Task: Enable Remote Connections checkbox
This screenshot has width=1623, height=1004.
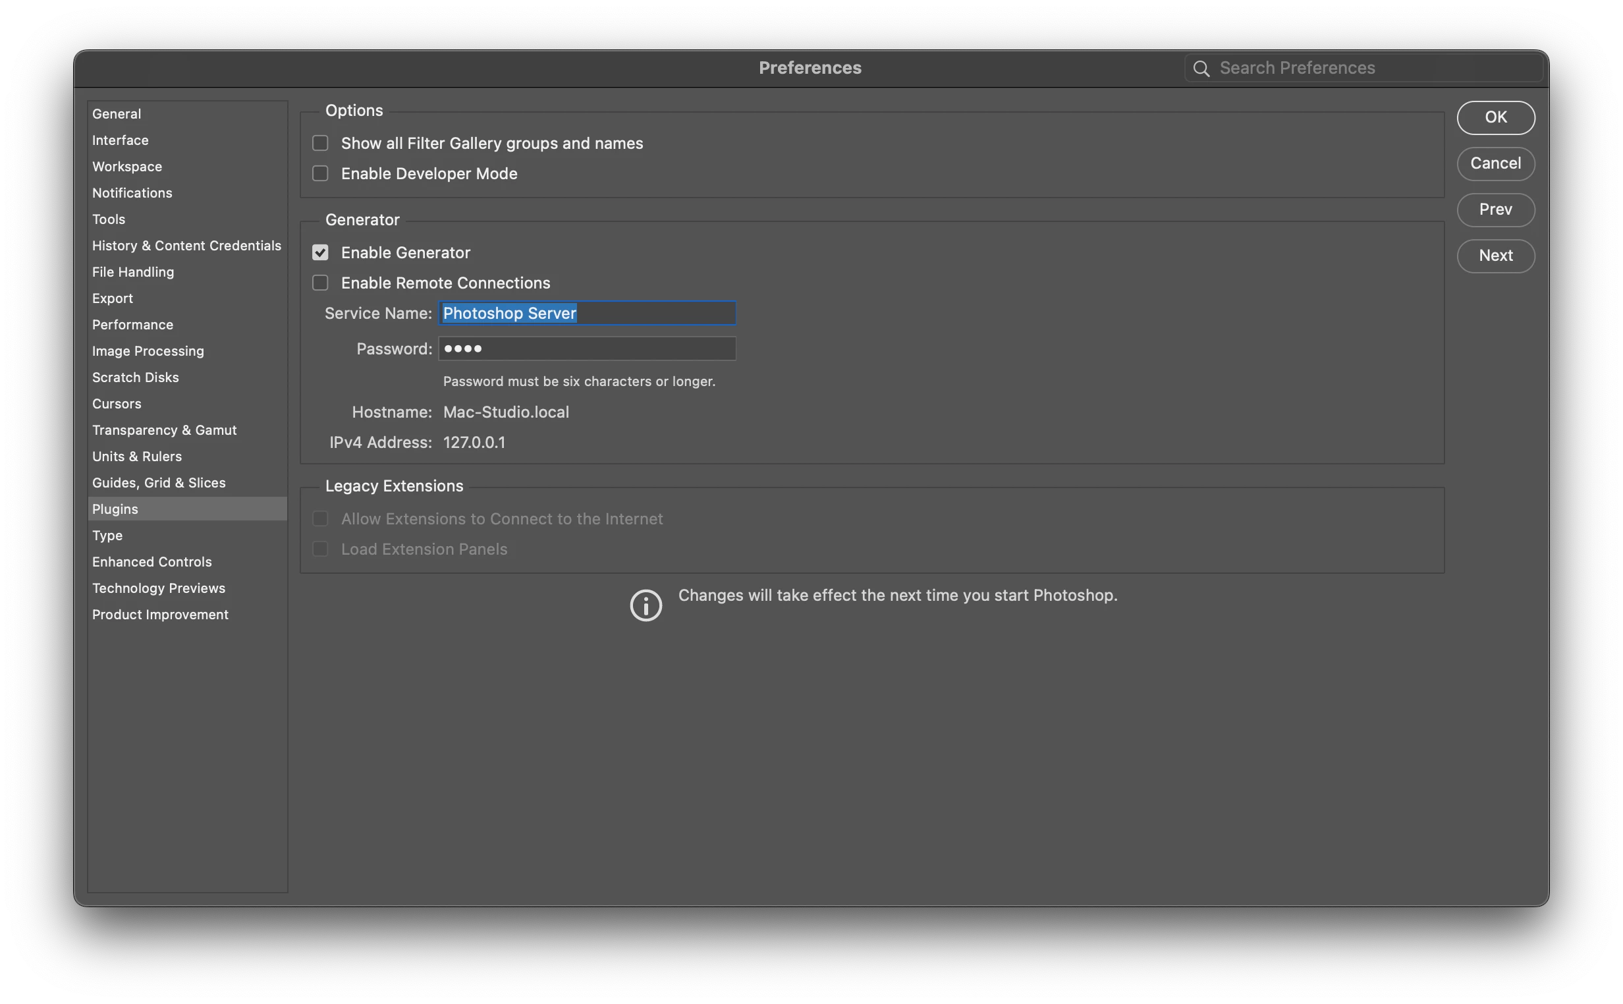Action: (321, 283)
